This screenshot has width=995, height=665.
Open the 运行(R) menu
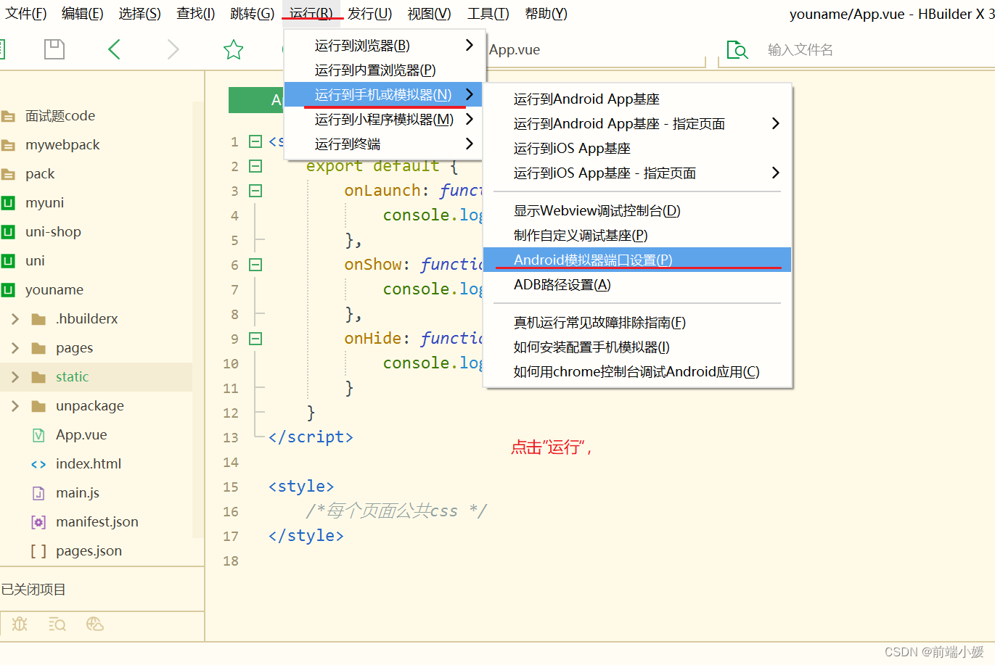click(311, 14)
